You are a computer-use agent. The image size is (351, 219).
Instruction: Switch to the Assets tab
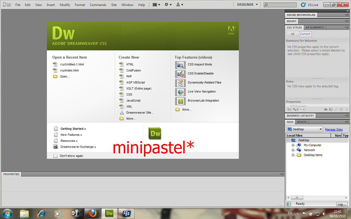[x=302, y=122]
